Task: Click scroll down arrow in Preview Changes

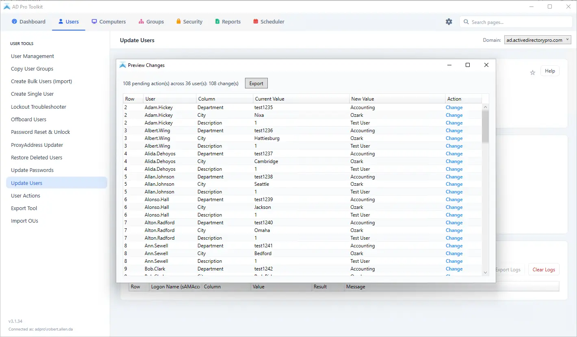Action: point(486,273)
